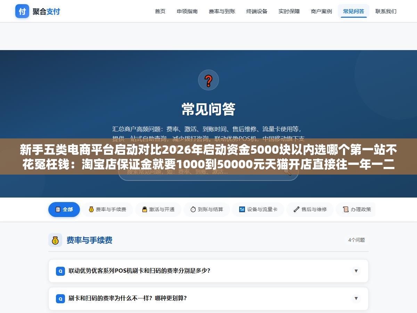Open 联系我们 navigation item
The width and height of the screenshot is (417, 313).
[x=386, y=11]
